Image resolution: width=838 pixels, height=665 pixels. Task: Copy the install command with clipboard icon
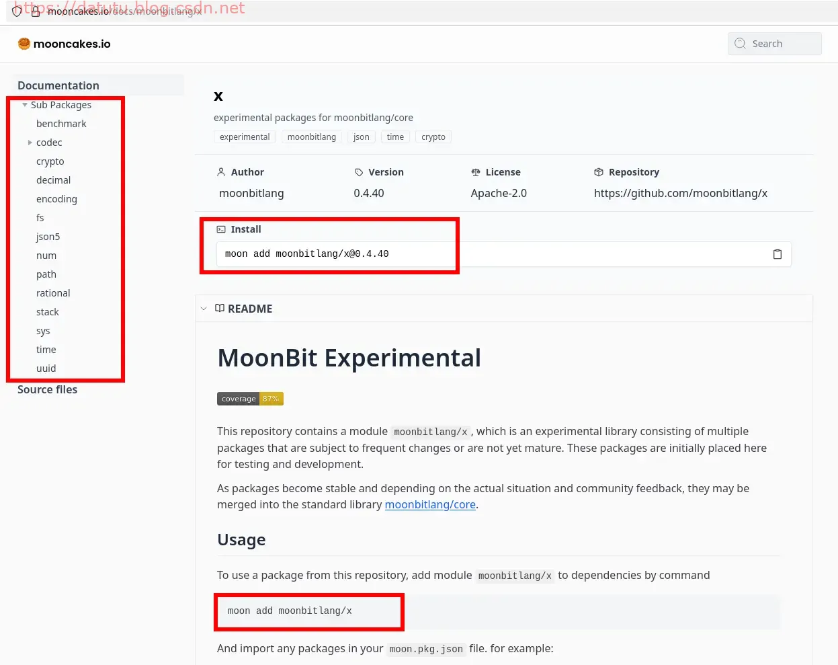[x=777, y=254]
